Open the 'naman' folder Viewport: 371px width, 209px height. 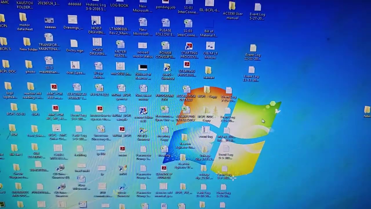point(209,73)
